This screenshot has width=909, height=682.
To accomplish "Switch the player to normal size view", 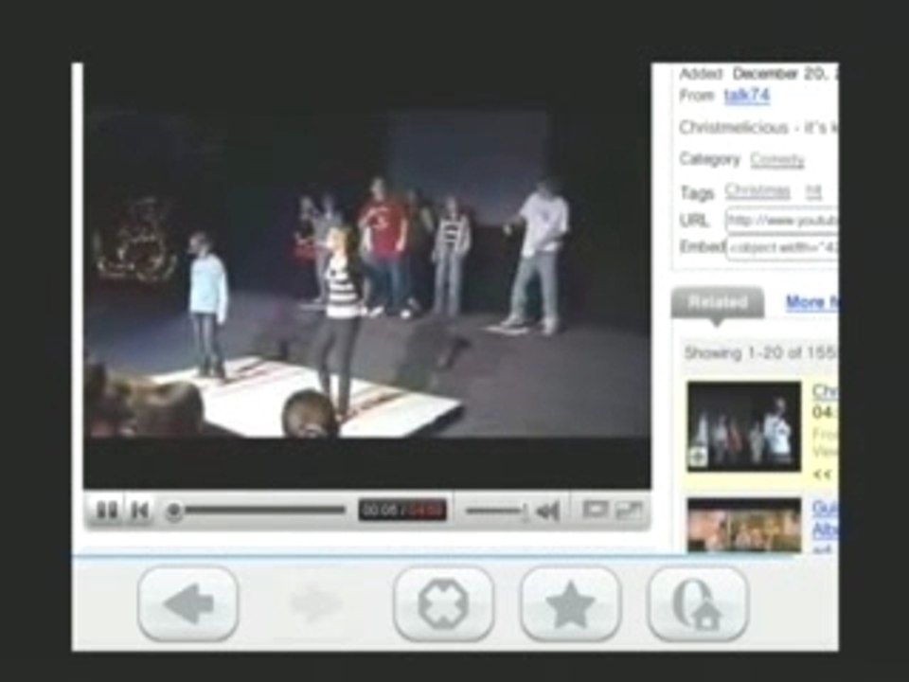I will pyautogui.click(x=595, y=511).
